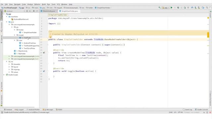Open the Device File Explorer side tab
The height and width of the screenshot is (119, 212).
(210, 98)
